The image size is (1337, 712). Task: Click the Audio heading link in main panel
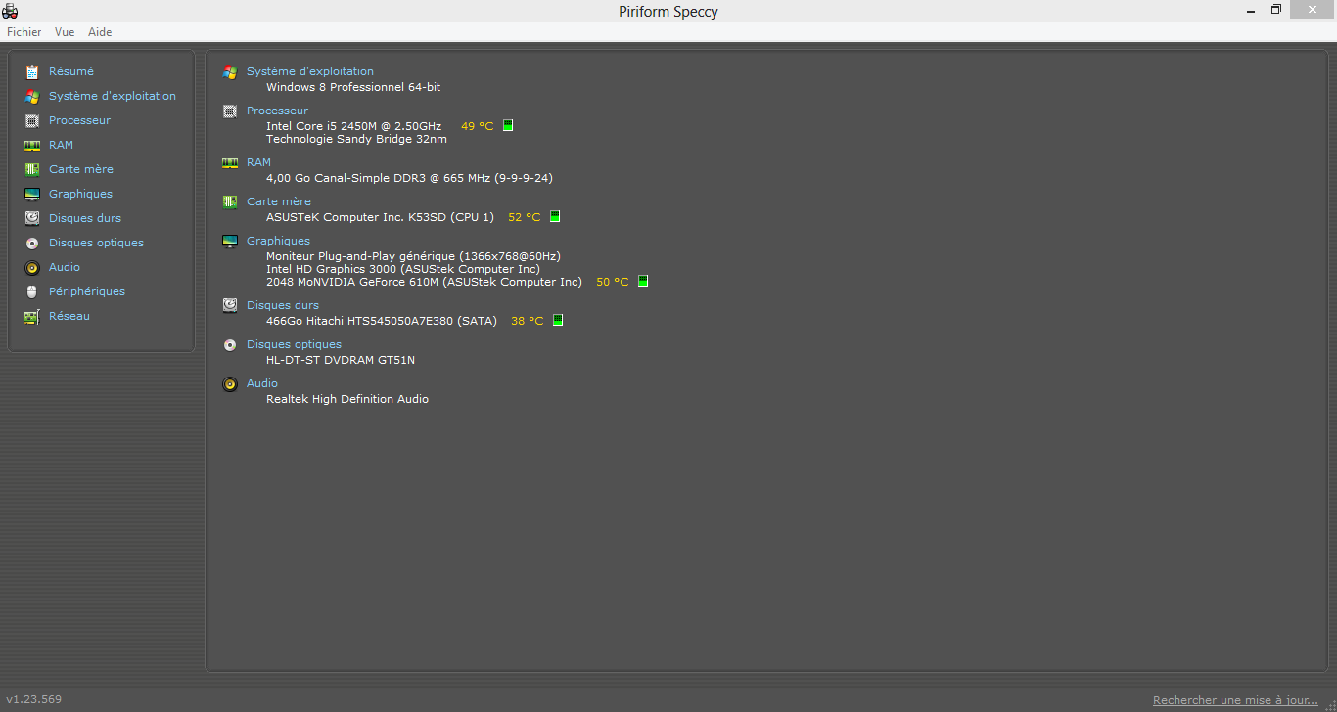point(262,383)
